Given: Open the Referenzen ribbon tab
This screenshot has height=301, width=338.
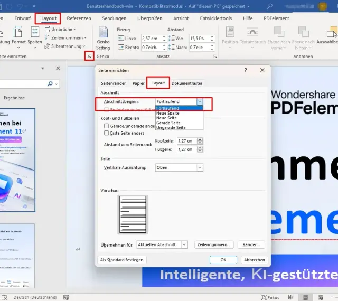Looking at the screenshot, I should pos(79,18).
